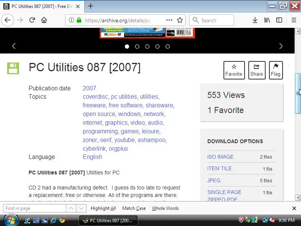The height and width of the screenshot is (226, 301).
Task: Open the Firefox hamburger menu
Action: point(294,20)
